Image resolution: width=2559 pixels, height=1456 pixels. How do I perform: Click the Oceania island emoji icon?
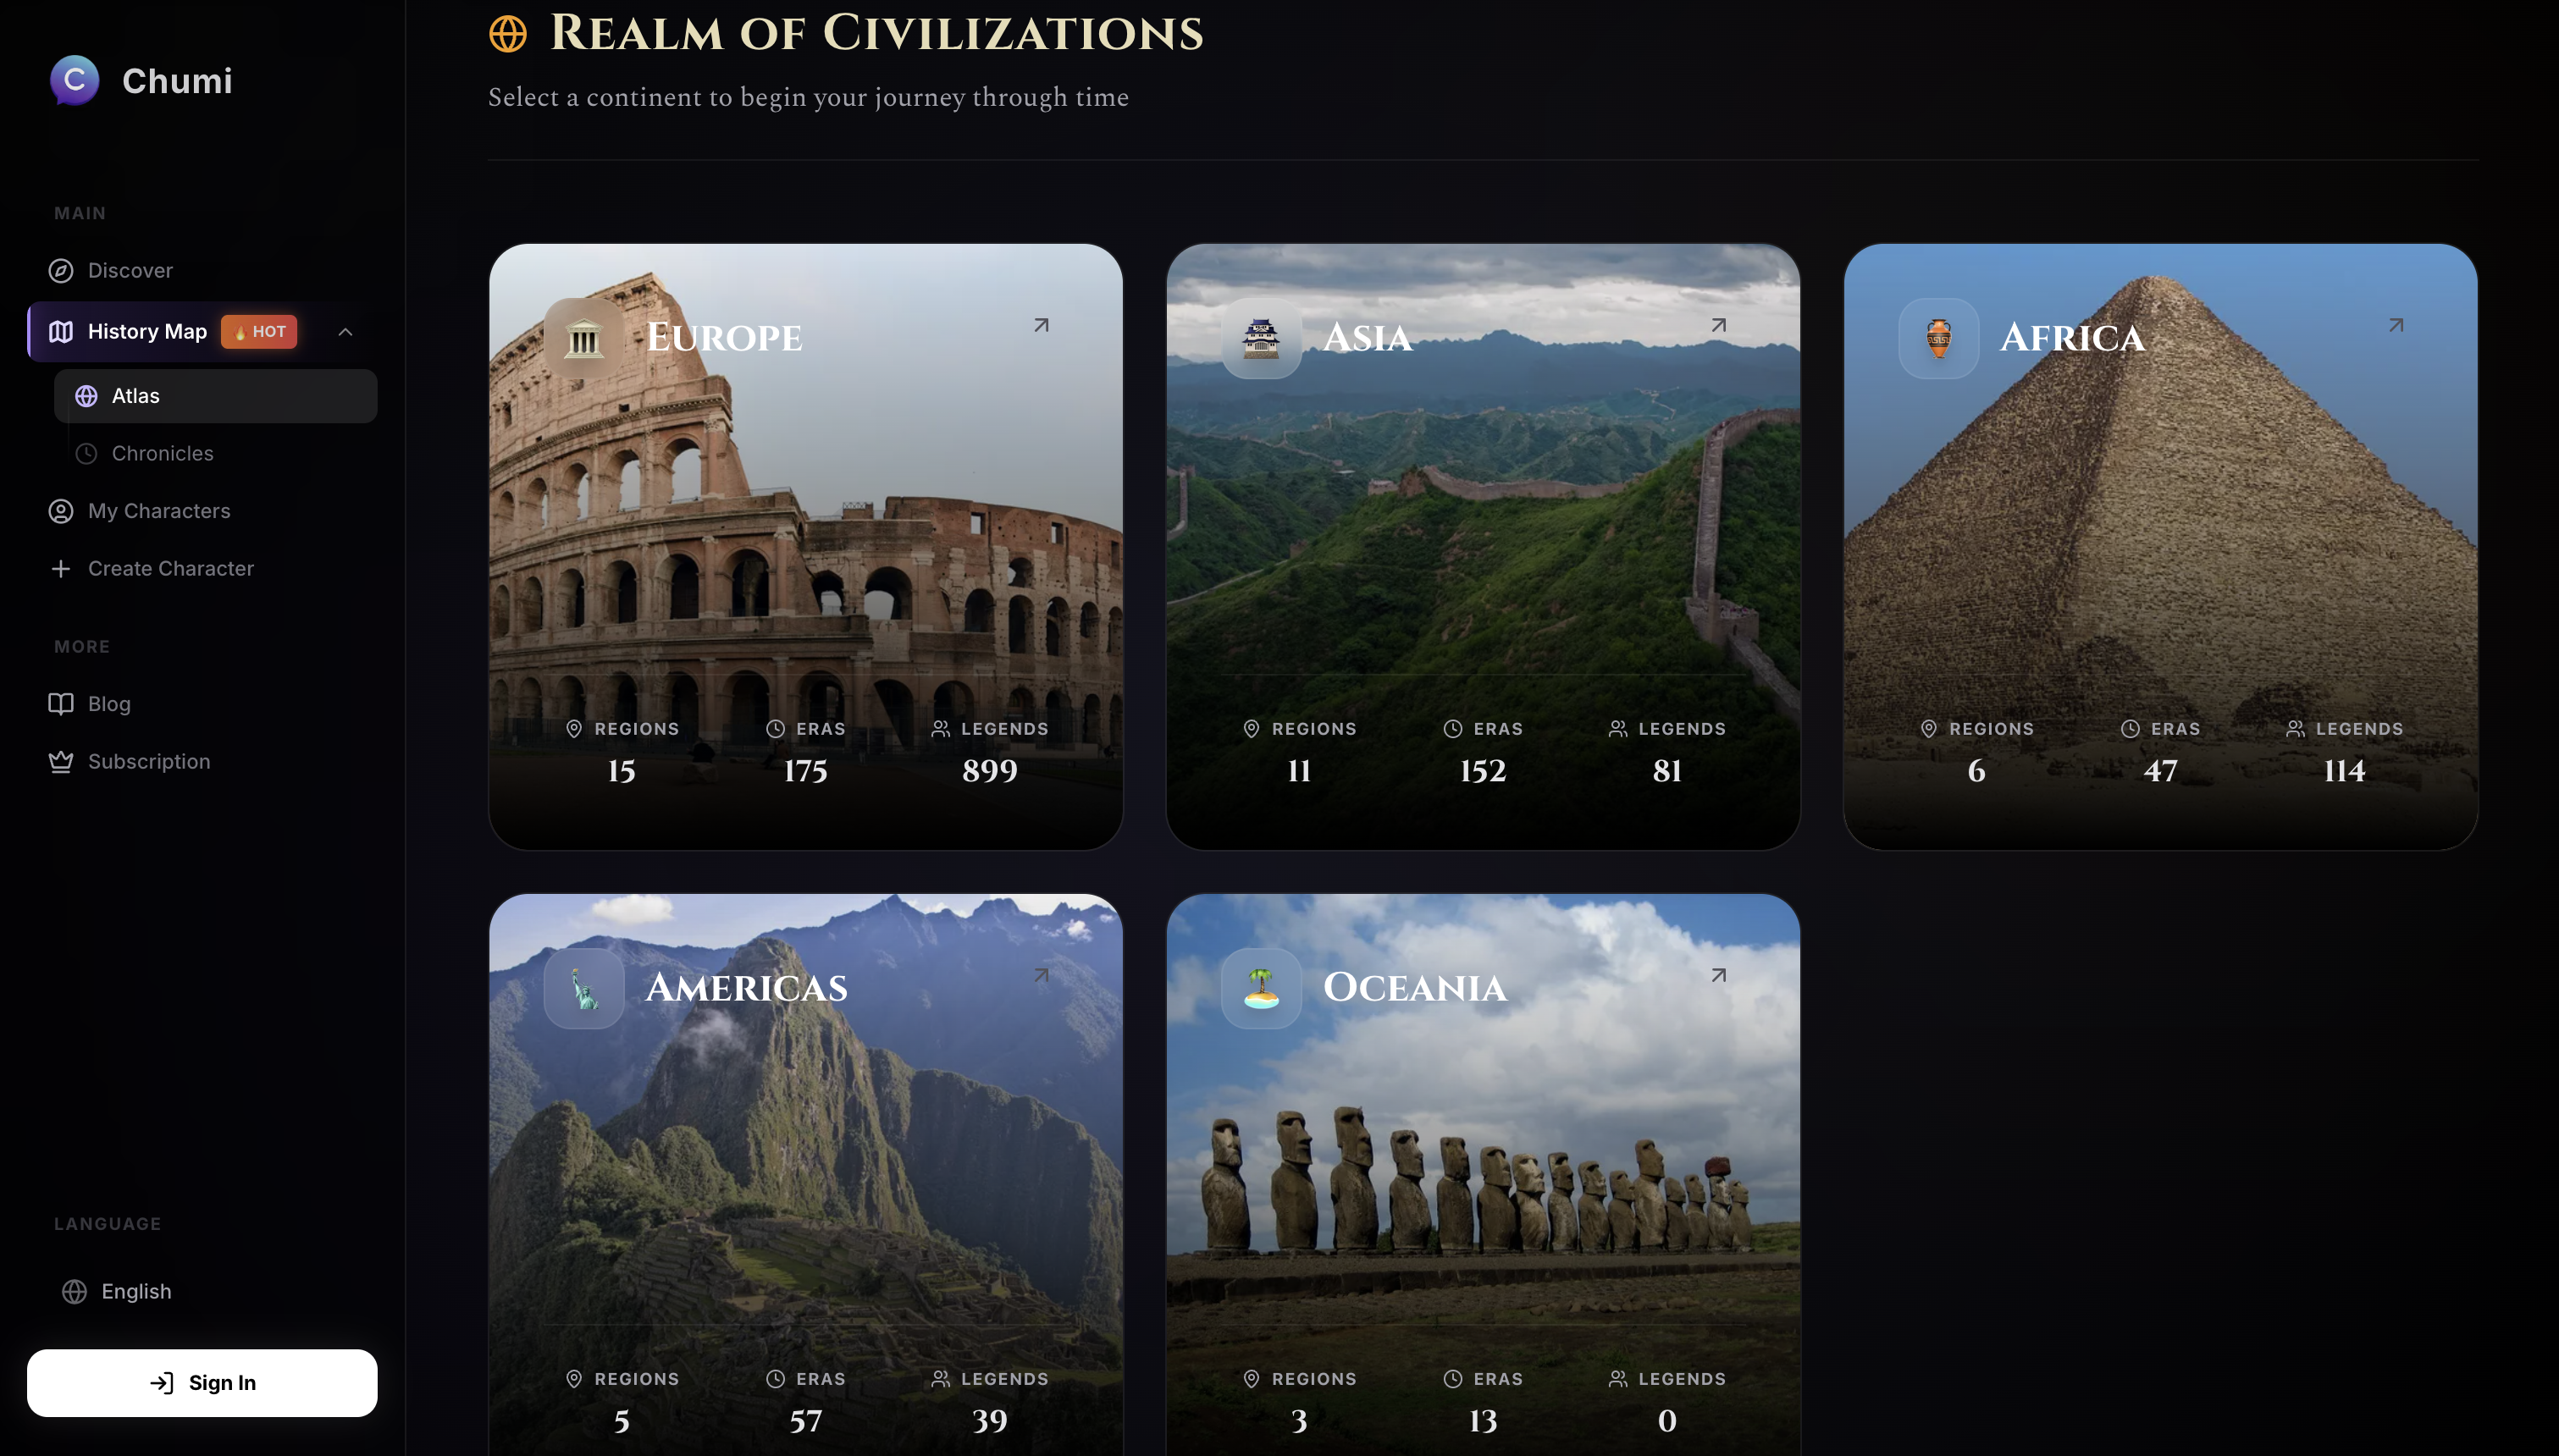[1261, 988]
